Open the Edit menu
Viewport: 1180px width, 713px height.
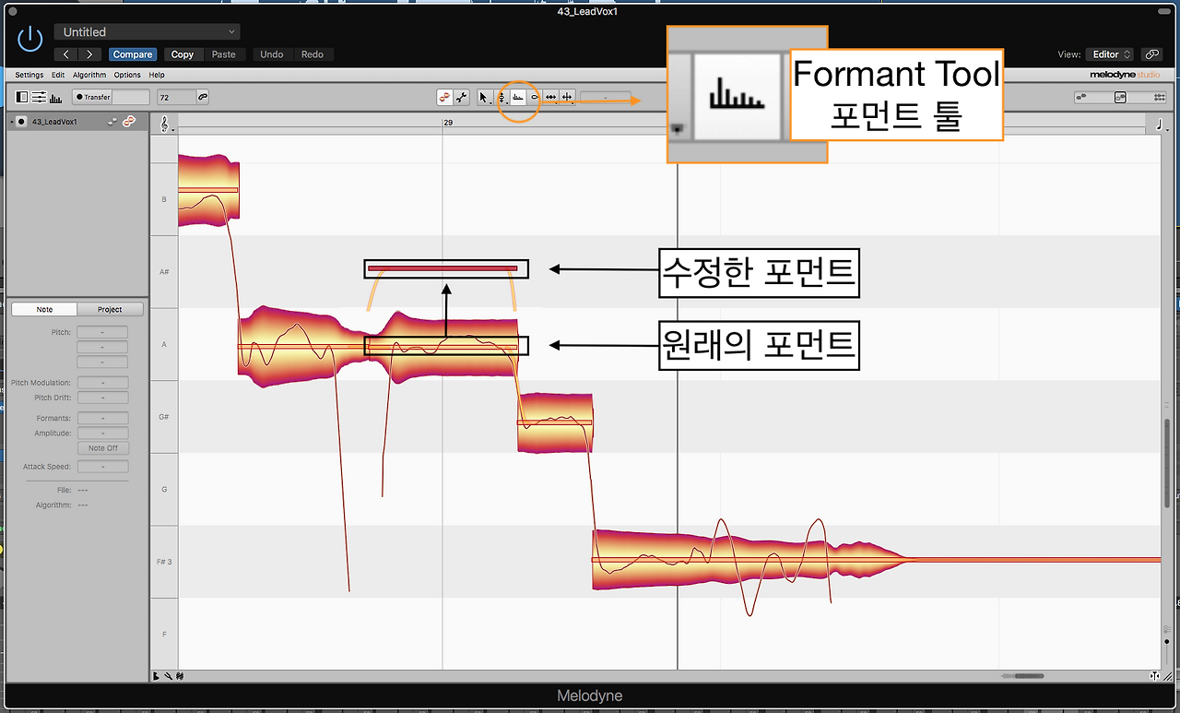(x=58, y=75)
